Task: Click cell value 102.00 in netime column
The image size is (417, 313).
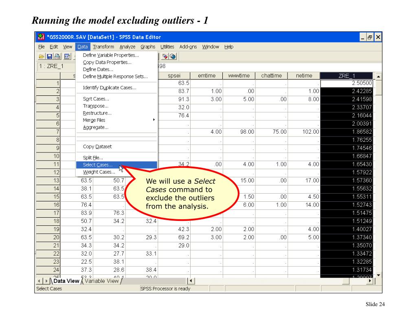Action: click(x=304, y=132)
